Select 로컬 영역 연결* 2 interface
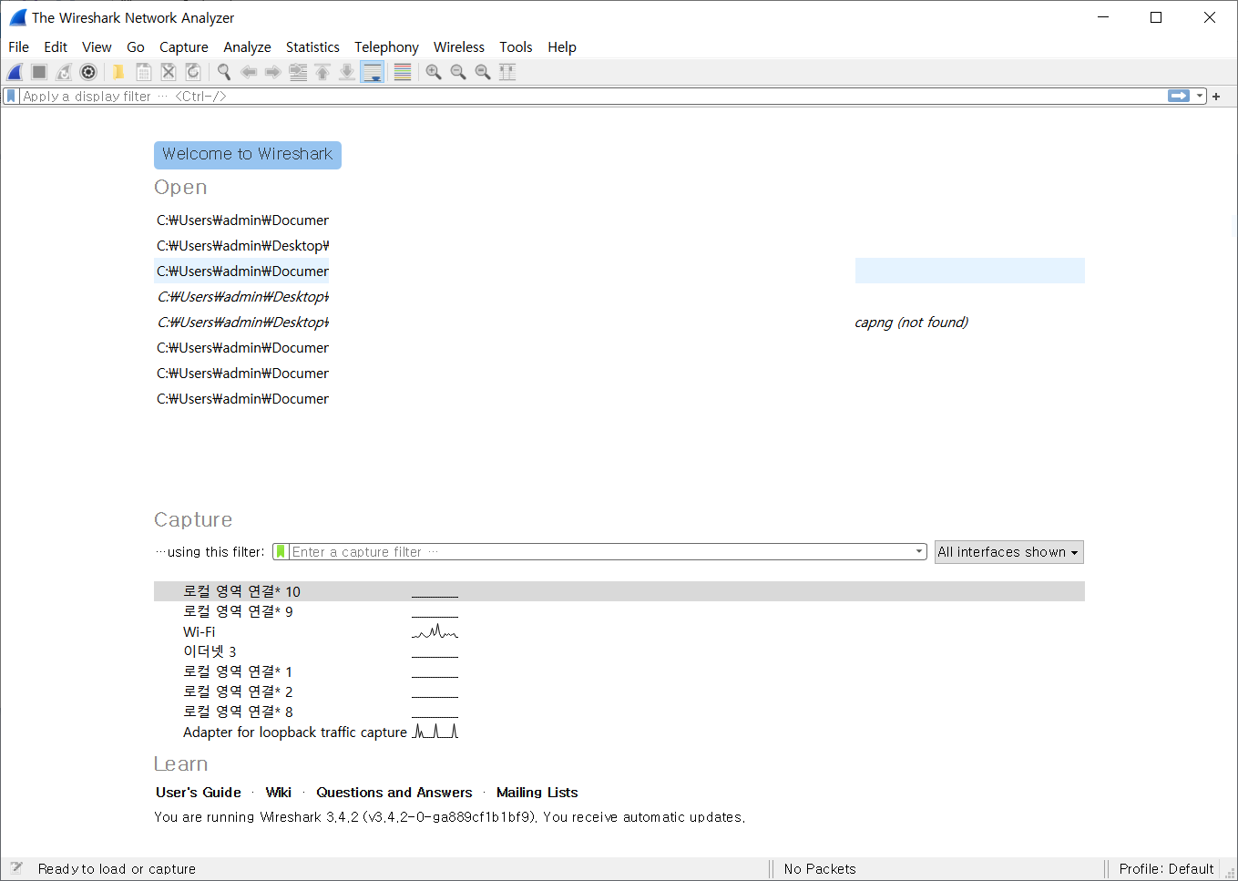This screenshot has width=1238, height=881. click(x=619, y=691)
